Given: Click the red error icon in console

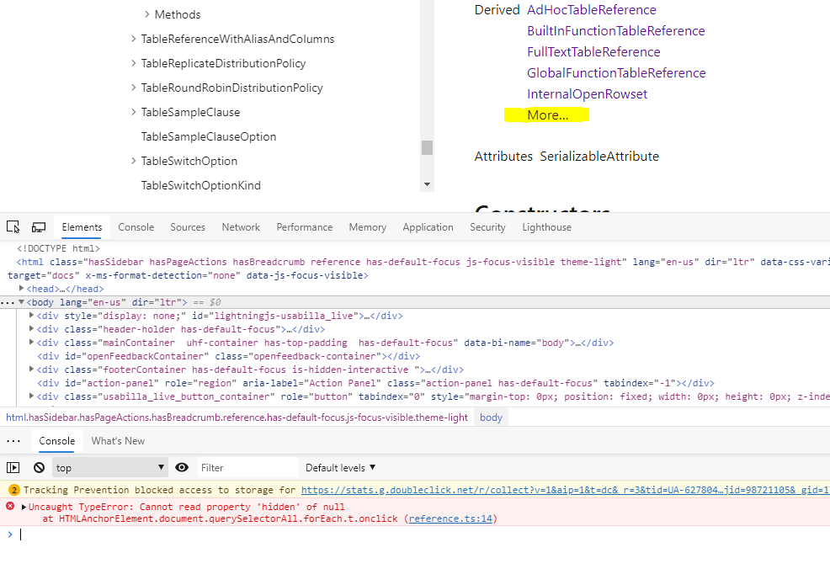Looking at the screenshot, I should pos(10,507).
